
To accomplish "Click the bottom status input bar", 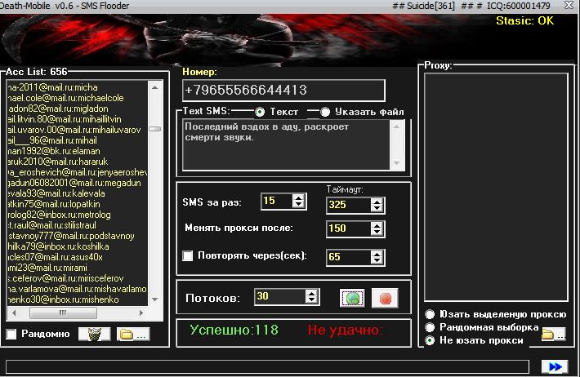I will 267,366.
